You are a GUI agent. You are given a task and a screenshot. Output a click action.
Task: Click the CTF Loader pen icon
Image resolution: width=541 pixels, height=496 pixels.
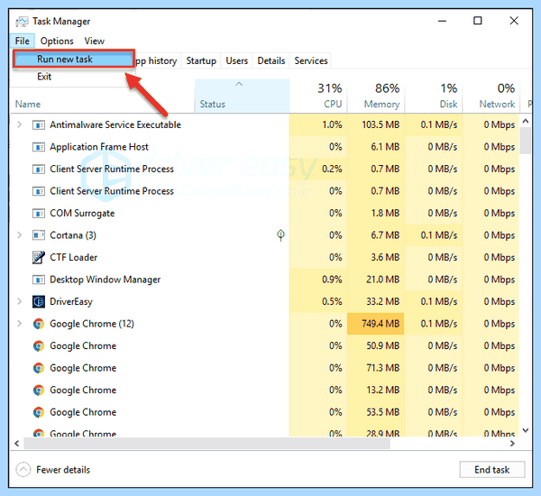[38, 258]
